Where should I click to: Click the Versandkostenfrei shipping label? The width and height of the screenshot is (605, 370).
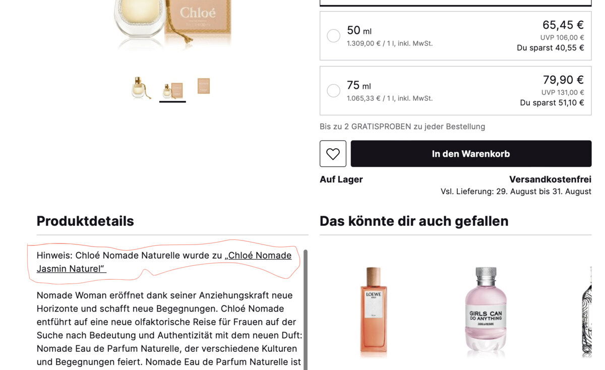tap(550, 179)
